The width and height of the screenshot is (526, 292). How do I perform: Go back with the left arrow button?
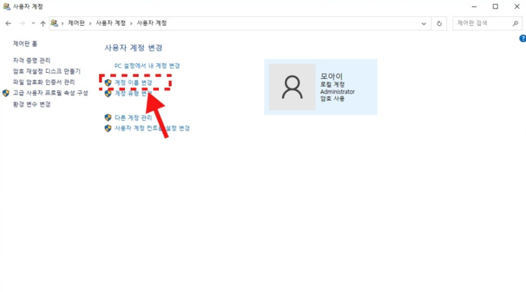[8, 23]
